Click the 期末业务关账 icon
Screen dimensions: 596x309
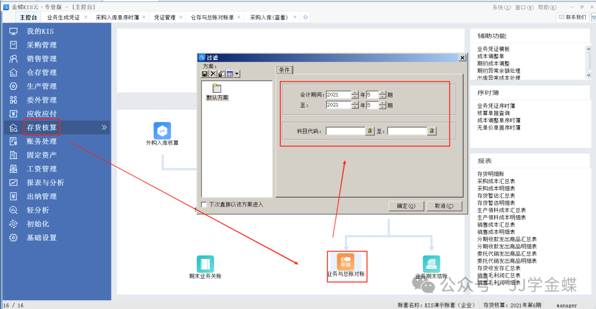click(205, 264)
